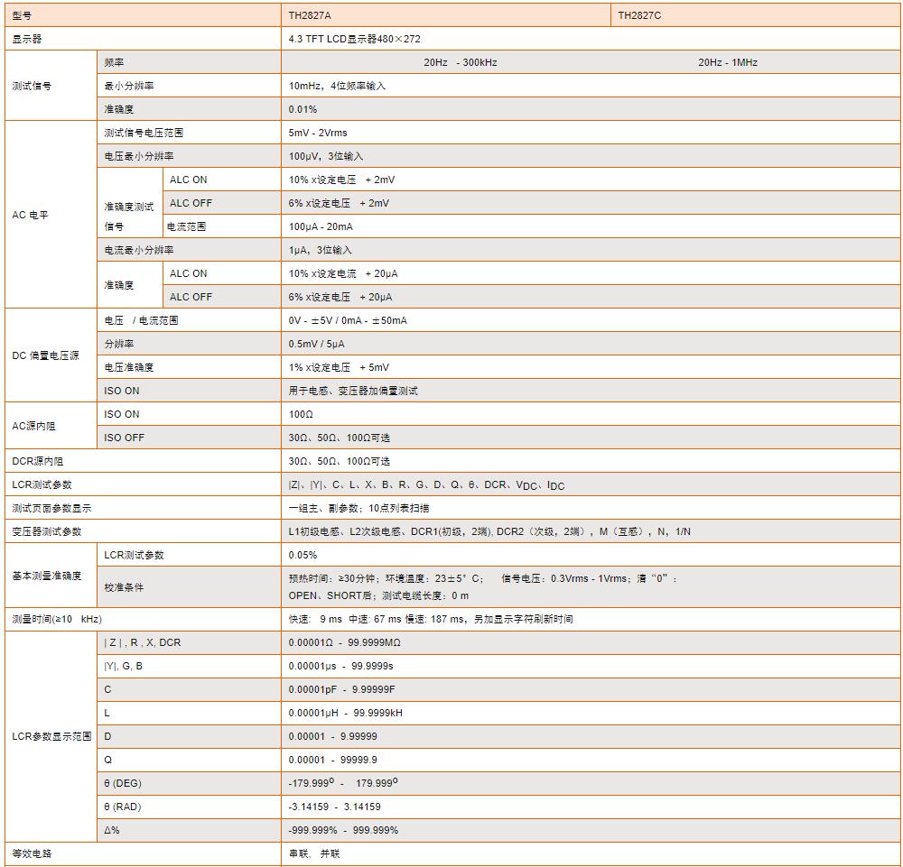This screenshot has height=867, width=903.
Task: Click the '0.05%' basic accuracy value
Action: coord(303,555)
